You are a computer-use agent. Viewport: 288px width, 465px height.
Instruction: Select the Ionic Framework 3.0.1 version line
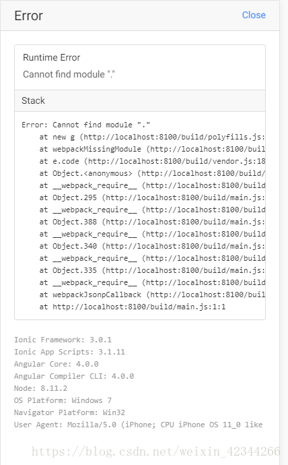[63, 340]
